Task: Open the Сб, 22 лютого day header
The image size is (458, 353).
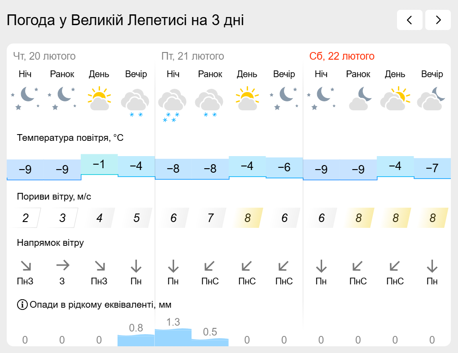Action: (342, 56)
